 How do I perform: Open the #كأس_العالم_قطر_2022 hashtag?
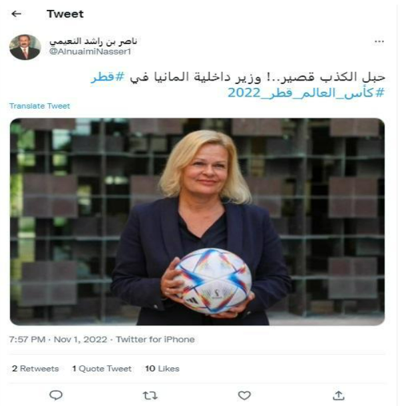click(x=306, y=93)
